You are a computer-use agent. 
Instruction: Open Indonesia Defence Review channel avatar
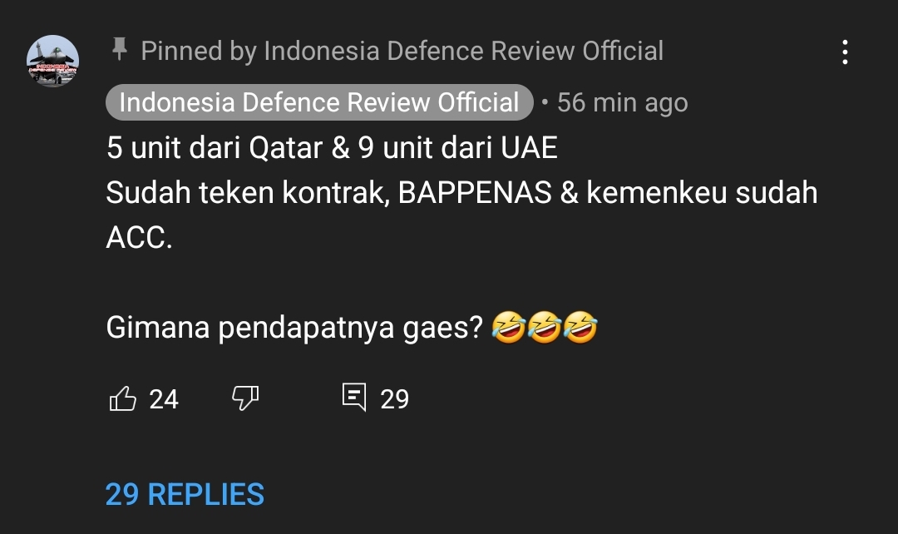[x=52, y=62]
